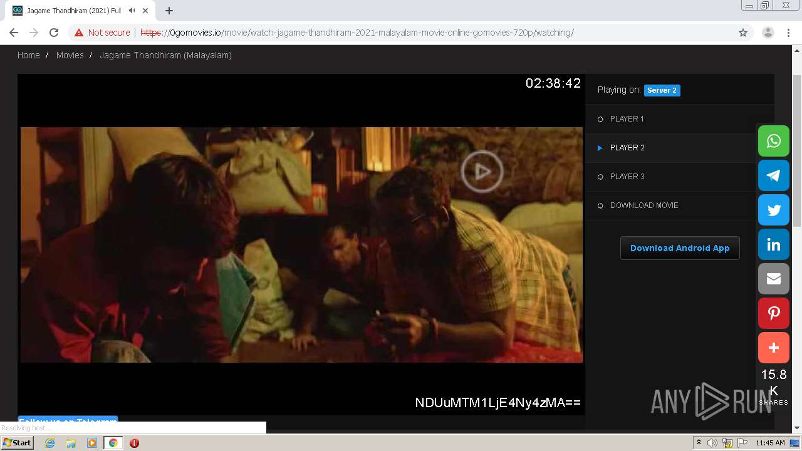Screen dimensions: 802x451
Task: Share via the WhatsApp icon
Action: 774,141
